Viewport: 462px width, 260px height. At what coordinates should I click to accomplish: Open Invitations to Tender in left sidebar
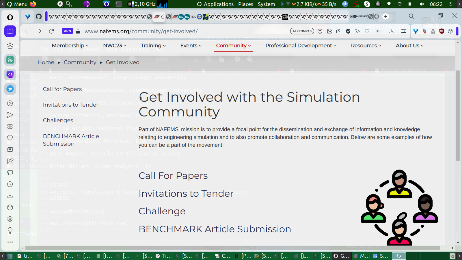pos(70,105)
